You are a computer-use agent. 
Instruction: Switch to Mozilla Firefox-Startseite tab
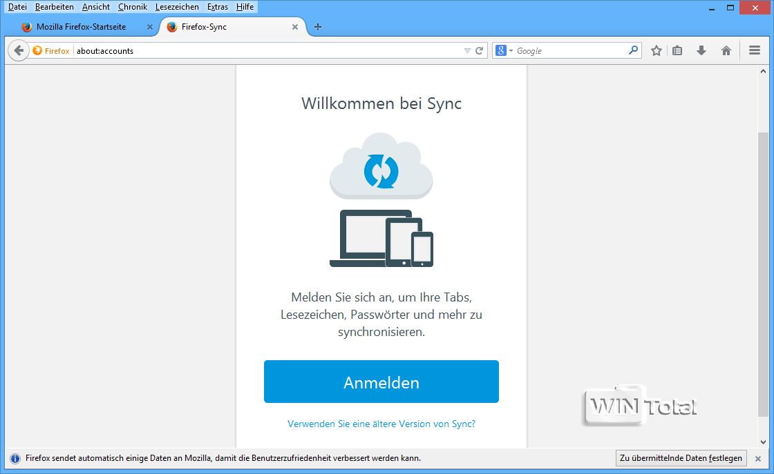coord(82,27)
